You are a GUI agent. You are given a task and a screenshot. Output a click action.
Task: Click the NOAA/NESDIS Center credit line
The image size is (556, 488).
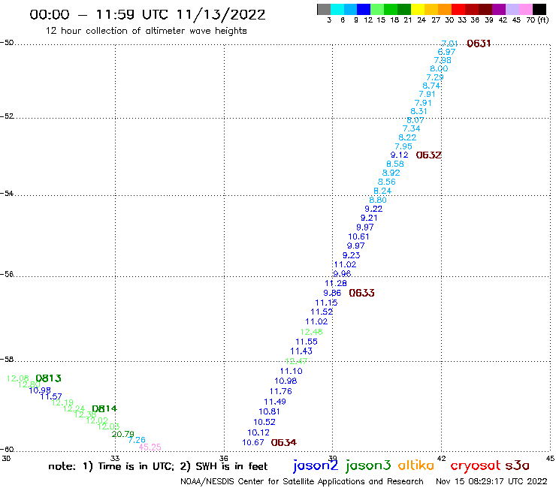coord(302,481)
